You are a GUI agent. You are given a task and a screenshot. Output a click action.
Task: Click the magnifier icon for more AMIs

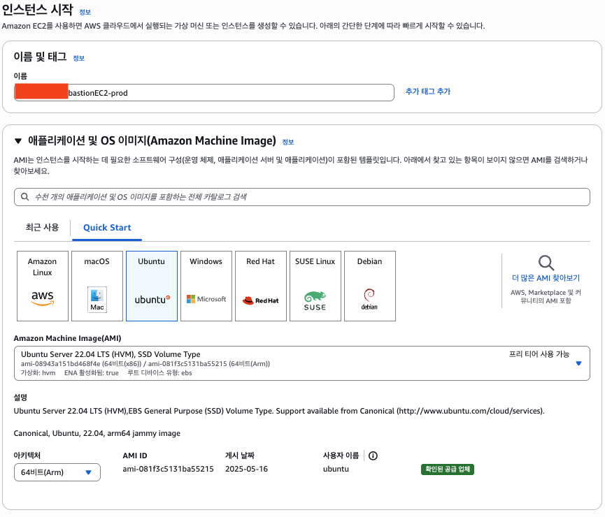[546, 263]
